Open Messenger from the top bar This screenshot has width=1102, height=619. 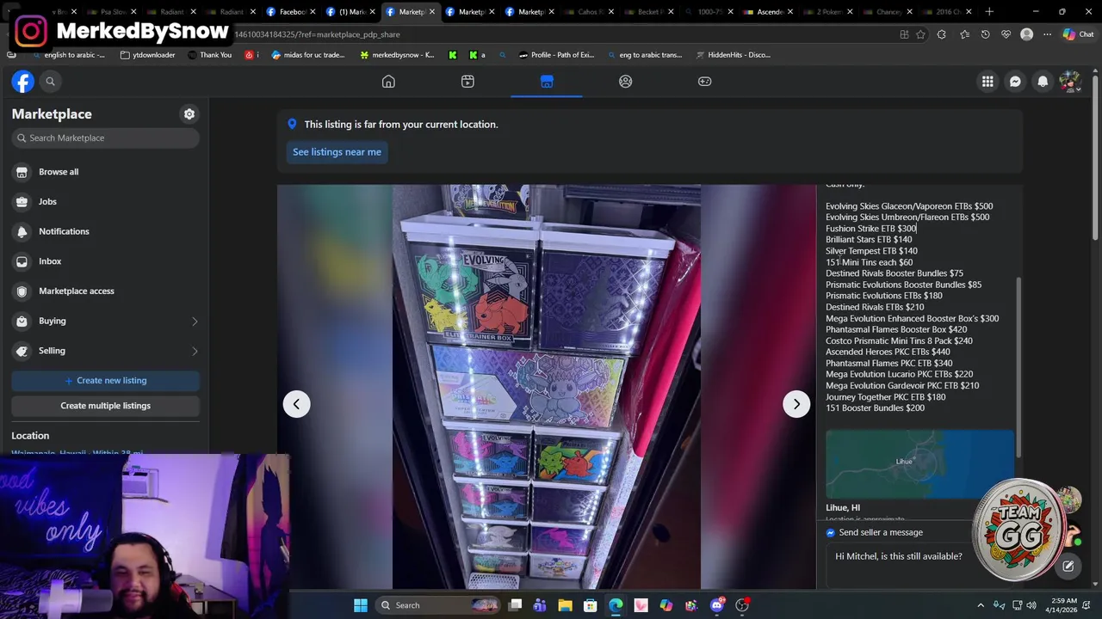tap(1015, 82)
